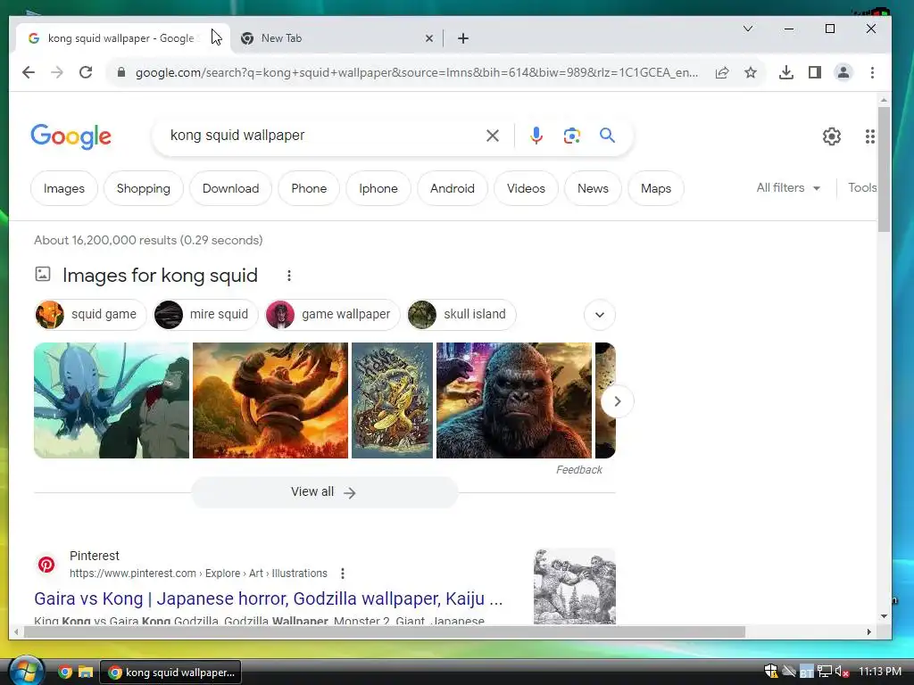
Task: Show next images in the carousel
Action: (x=617, y=401)
